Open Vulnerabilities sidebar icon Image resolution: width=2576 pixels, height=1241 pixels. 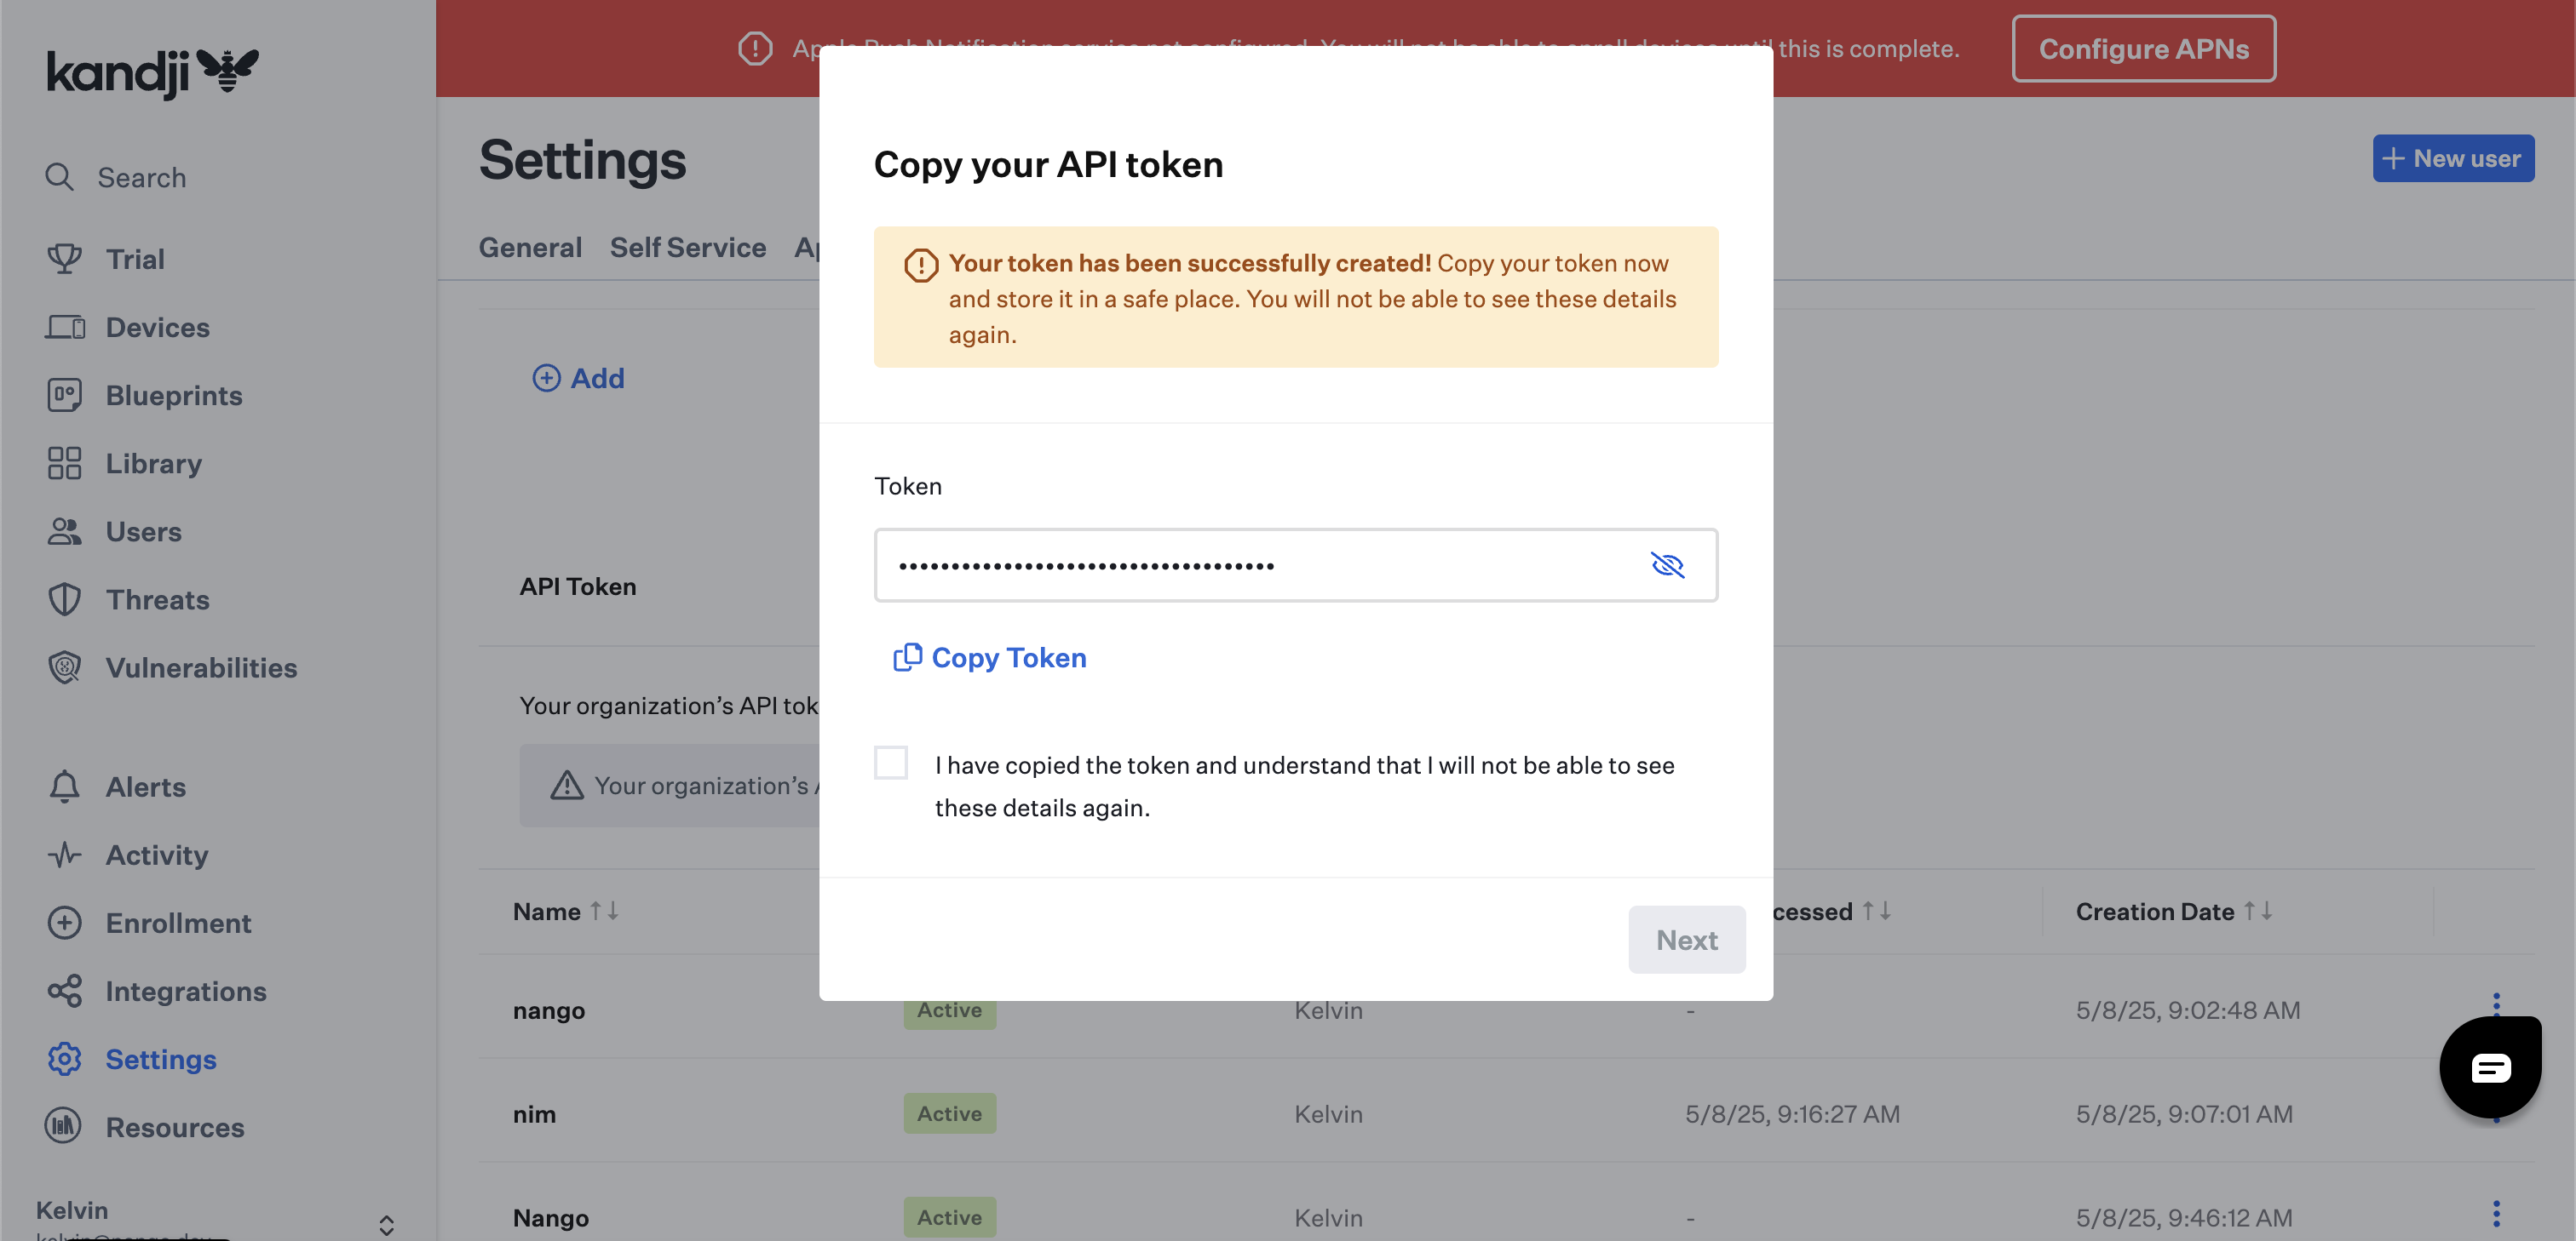[x=65, y=667]
